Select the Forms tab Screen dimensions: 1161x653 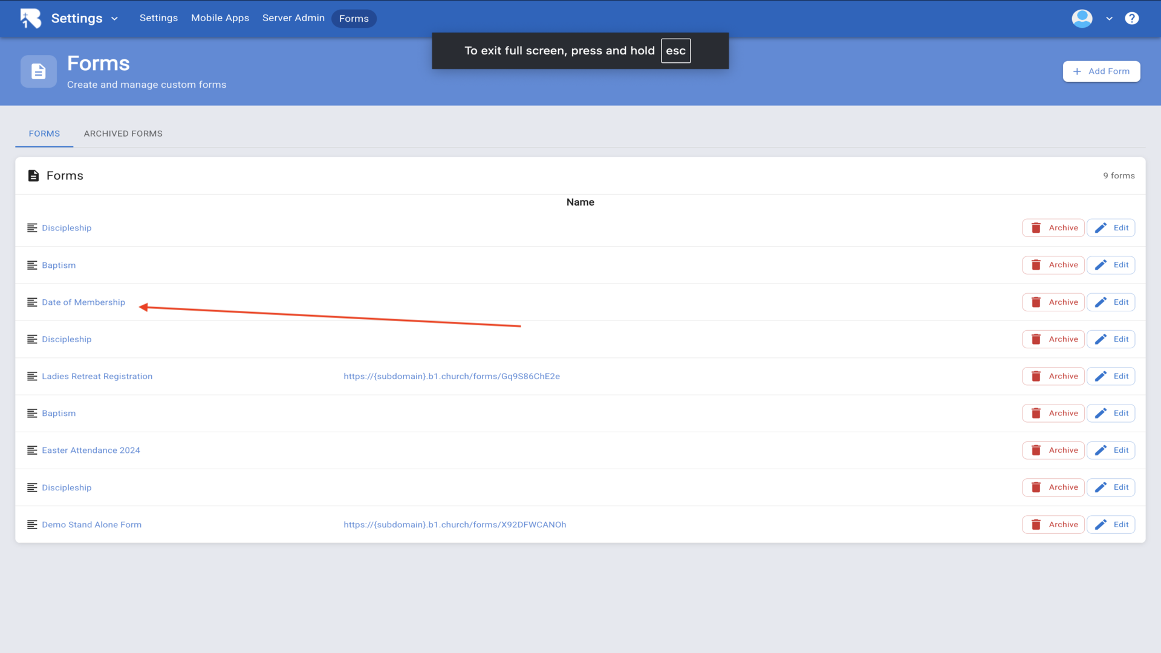coord(44,134)
